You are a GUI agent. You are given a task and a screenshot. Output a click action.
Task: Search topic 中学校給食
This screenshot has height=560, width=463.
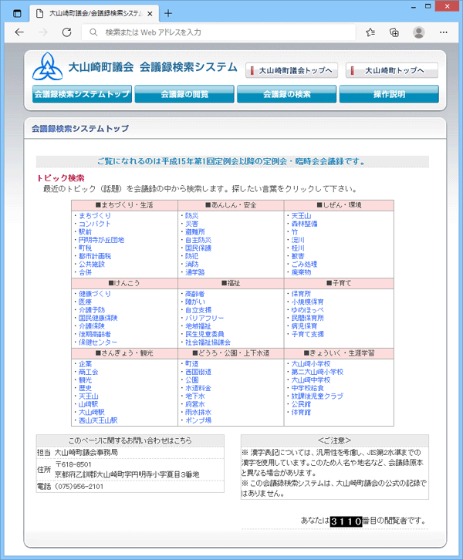(308, 388)
